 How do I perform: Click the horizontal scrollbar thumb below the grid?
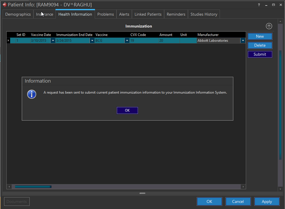(x=33, y=187)
